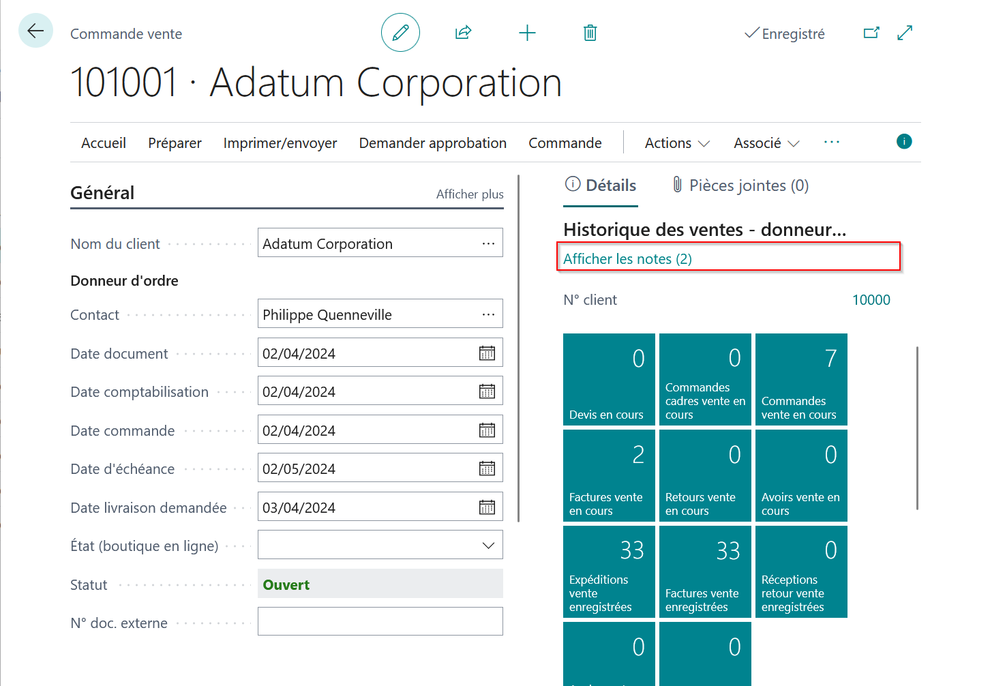The height and width of the screenshot is (686, 990).
Task: Click page title 101001 Adatum Corporation
Action: pyautogui.click(x=316, y=83)
